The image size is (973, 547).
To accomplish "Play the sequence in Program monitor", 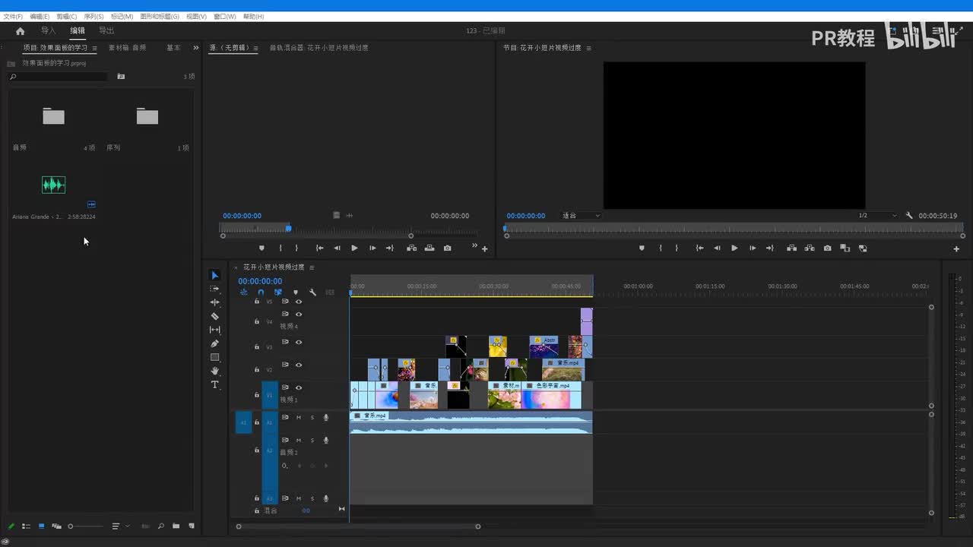I will (734, 248).
